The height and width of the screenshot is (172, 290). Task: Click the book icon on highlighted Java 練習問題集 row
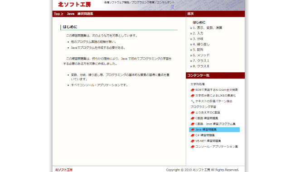192,130
